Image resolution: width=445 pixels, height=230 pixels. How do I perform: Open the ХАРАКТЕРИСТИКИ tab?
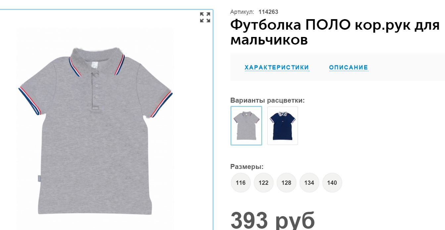click(277, 68)
